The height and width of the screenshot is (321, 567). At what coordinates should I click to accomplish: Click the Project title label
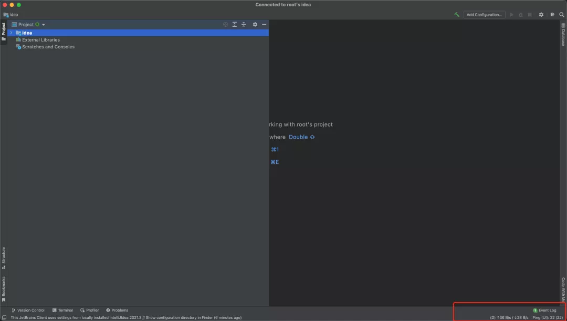pos(26,25)
